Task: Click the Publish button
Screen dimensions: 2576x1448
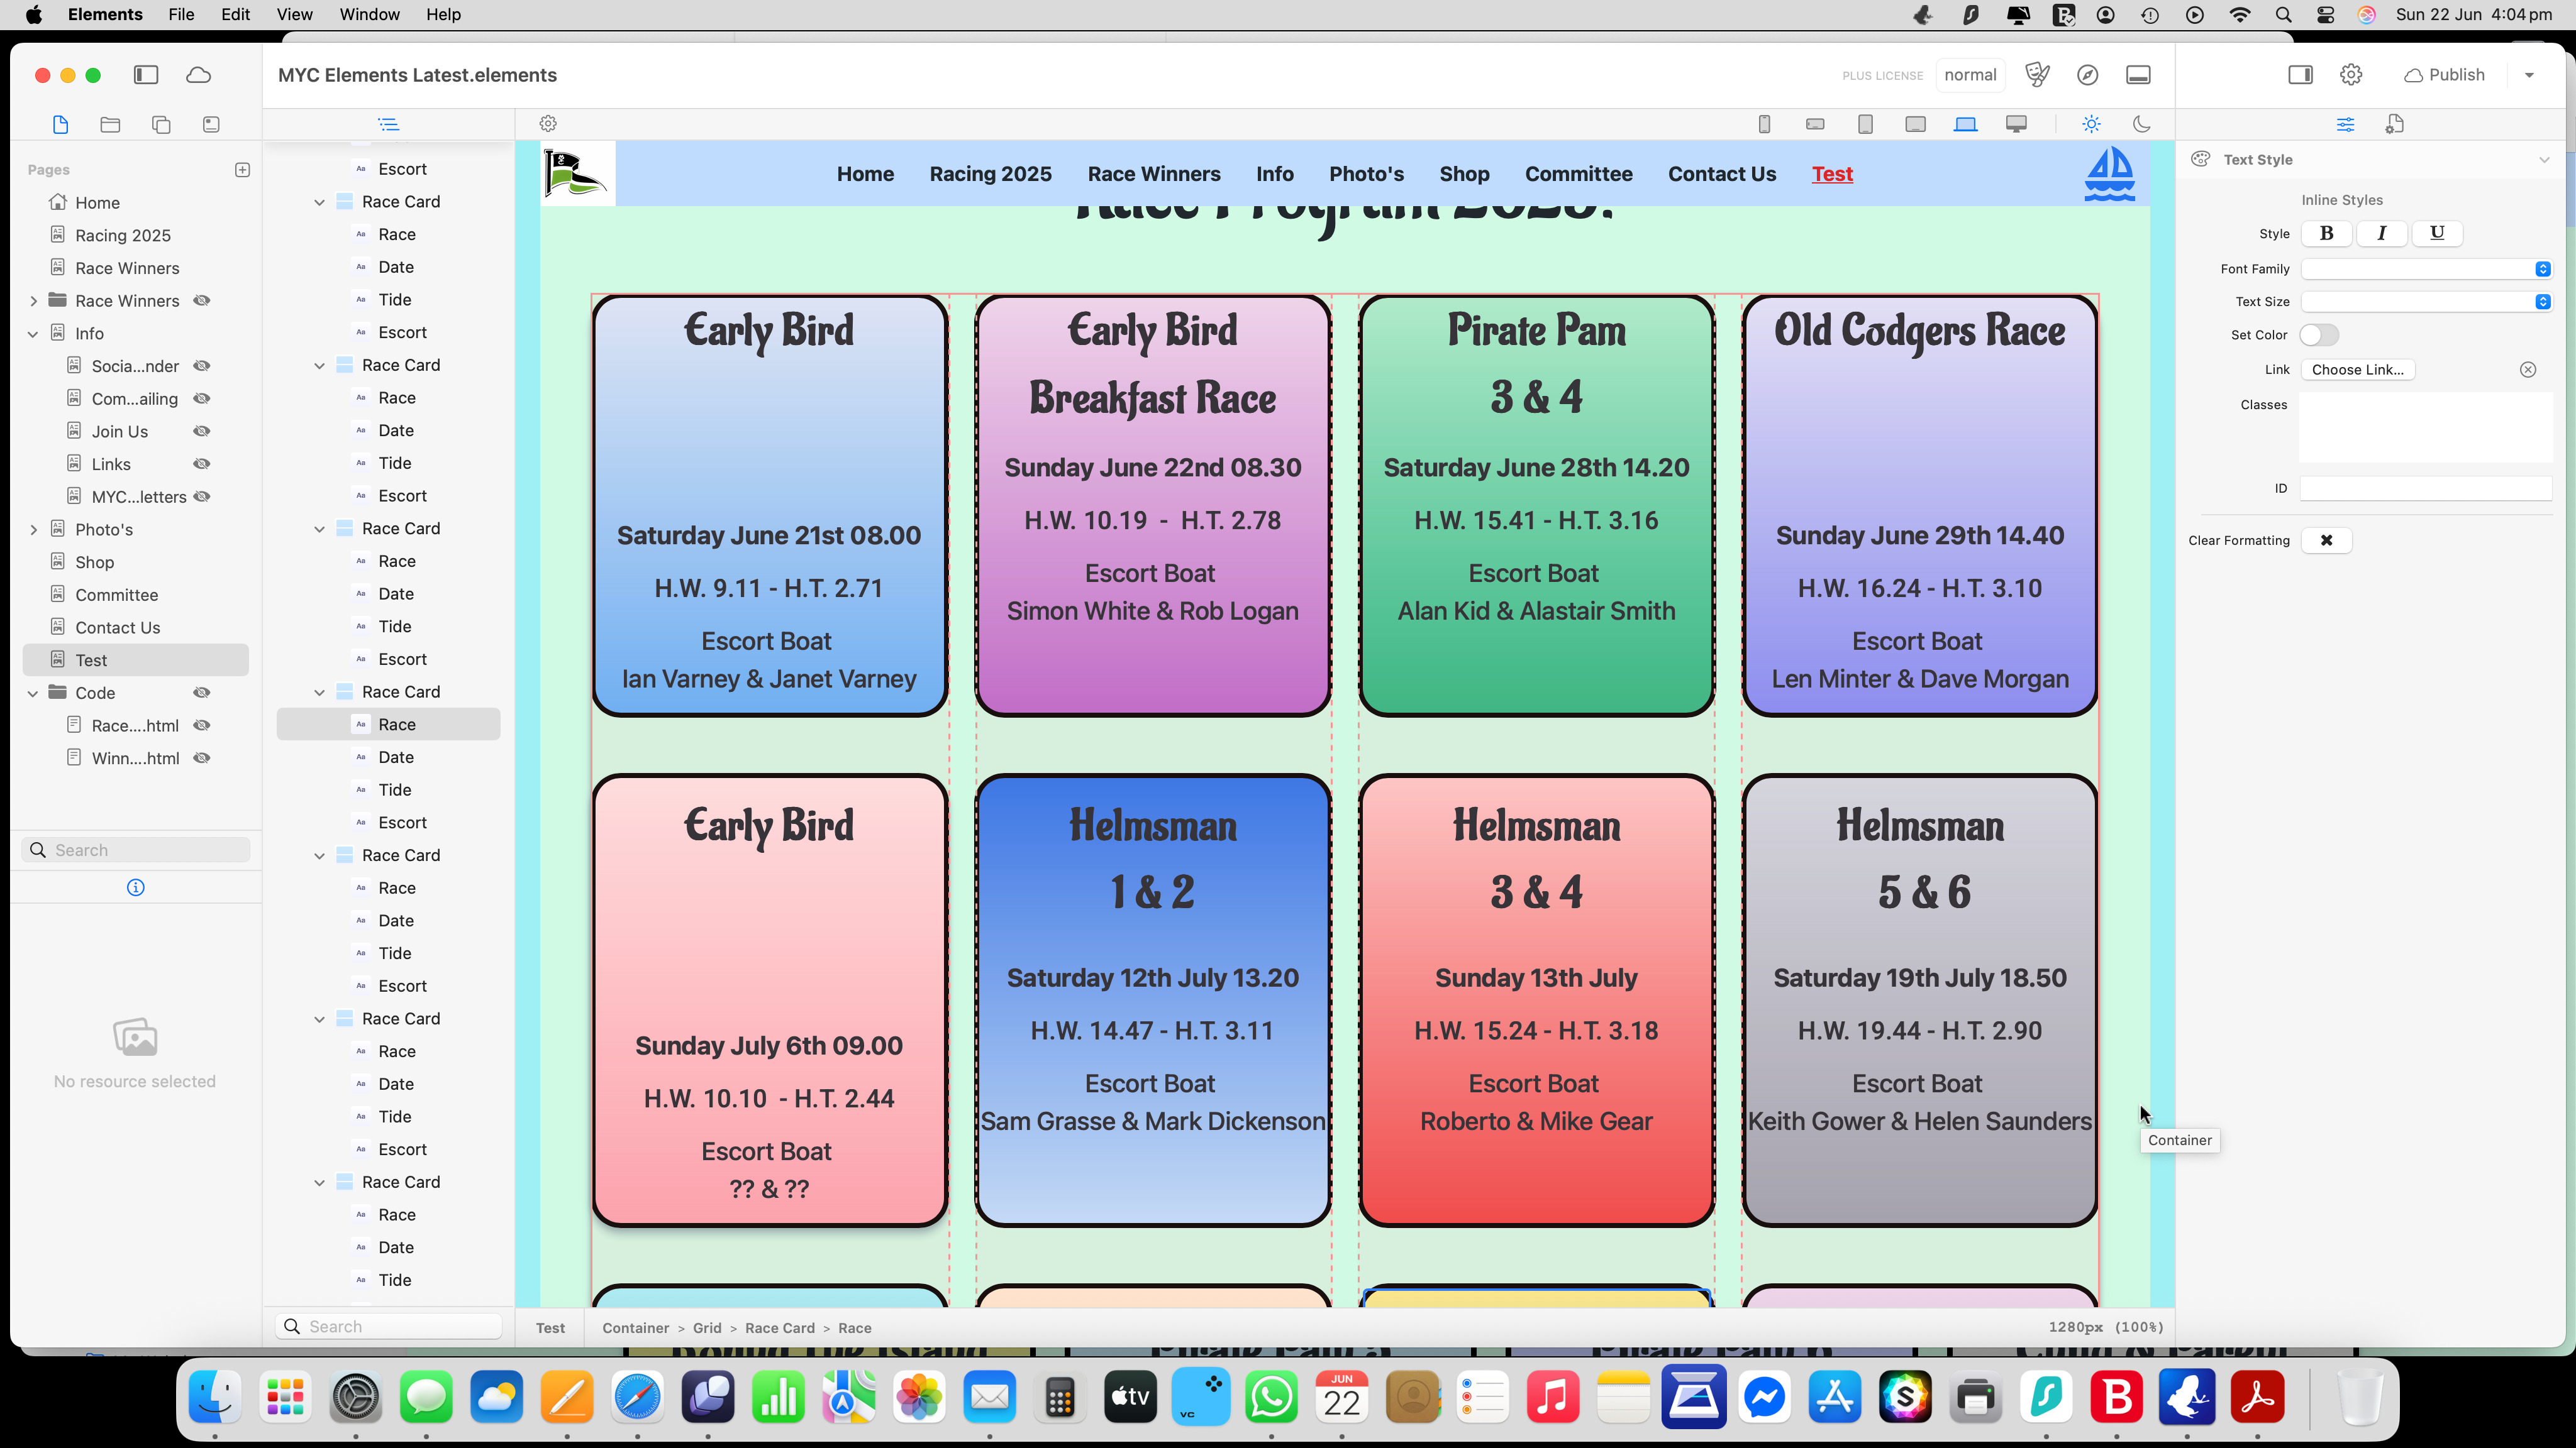Action: click(x=2444, y=75)
